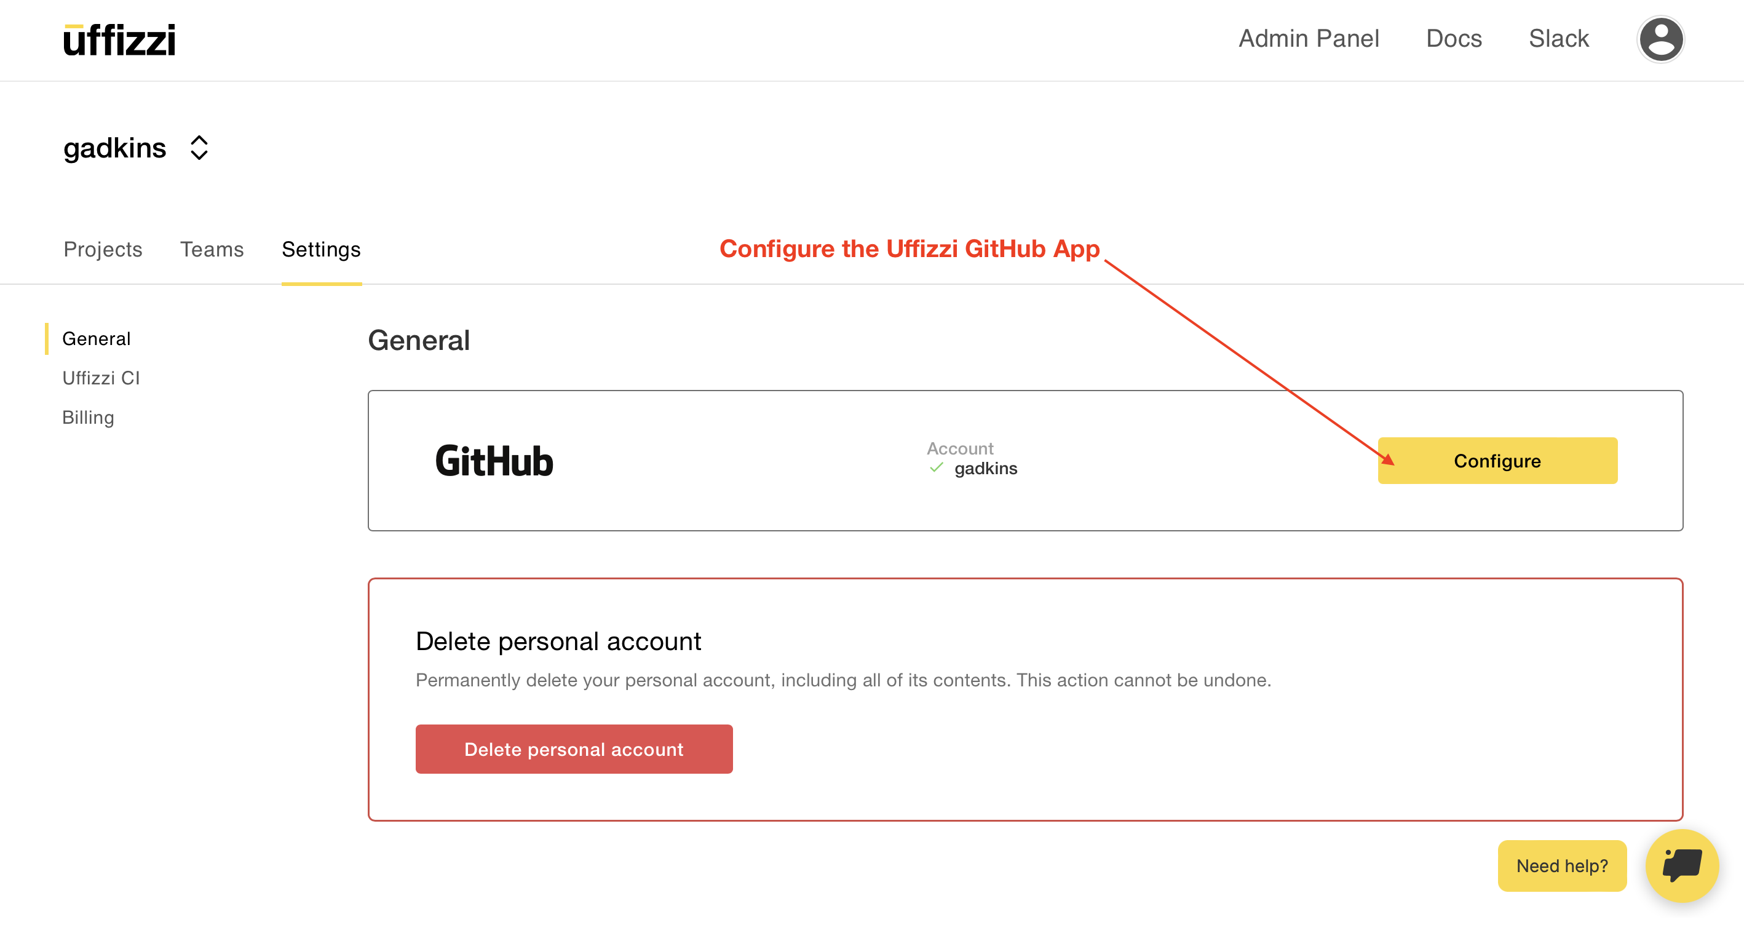Open the chat support bubble icon
The image size is (1744, 925).
(x=1681, y=865)
